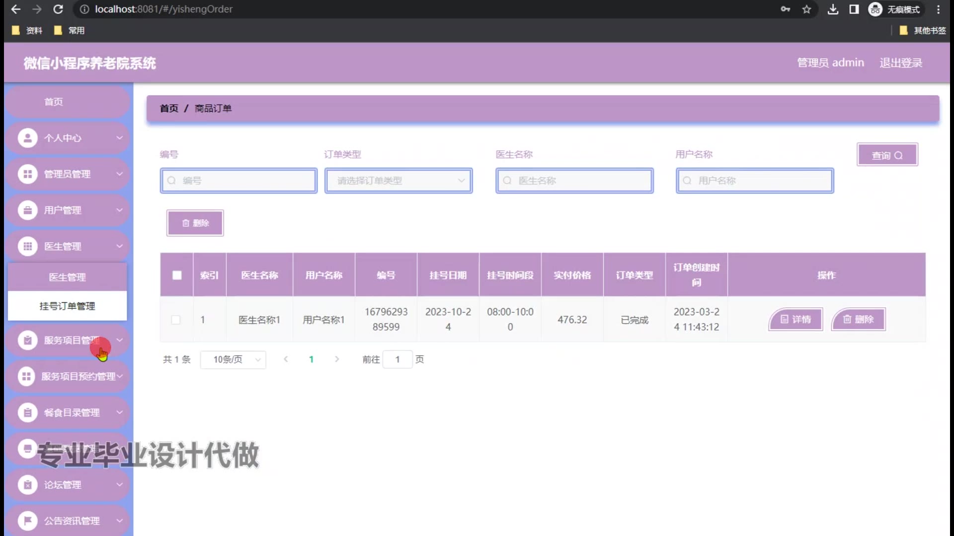Bookmark this page with star icon
The height and width of the screenshot is (536, 954).
coord(806,9)
